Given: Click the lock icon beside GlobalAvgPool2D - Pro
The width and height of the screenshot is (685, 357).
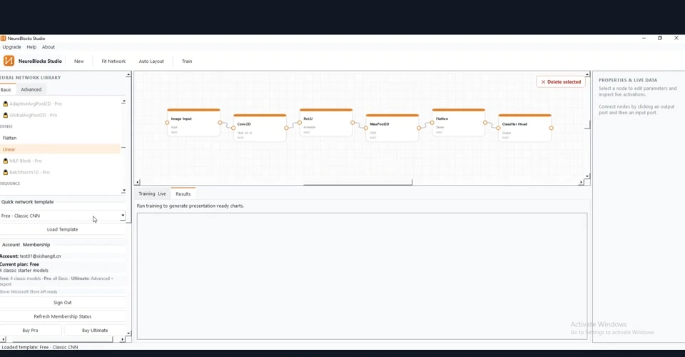Looking at the screenshot, I should tap(6, 115).
